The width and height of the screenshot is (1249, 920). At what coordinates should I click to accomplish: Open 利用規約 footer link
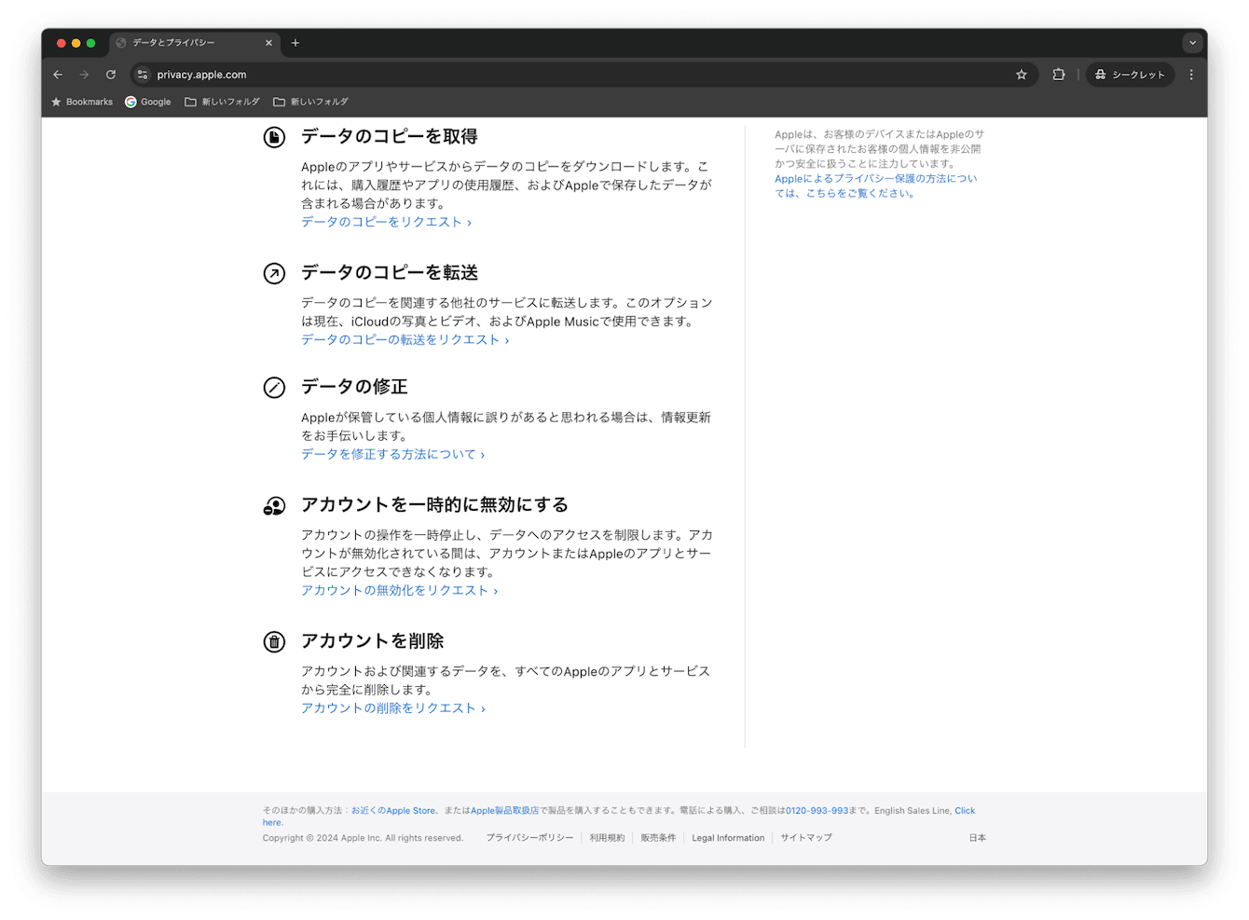tap(607, 838)
